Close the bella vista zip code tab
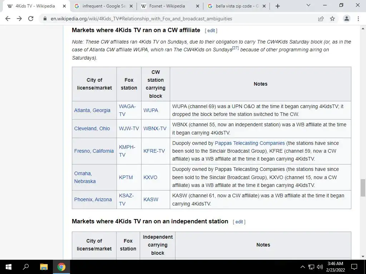366x274 pixels. [x=264, y=6]
